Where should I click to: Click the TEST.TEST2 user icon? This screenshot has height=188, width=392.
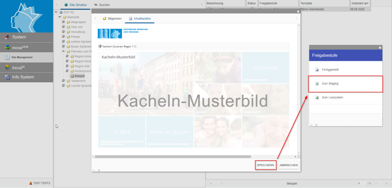[x=30, y=183]
